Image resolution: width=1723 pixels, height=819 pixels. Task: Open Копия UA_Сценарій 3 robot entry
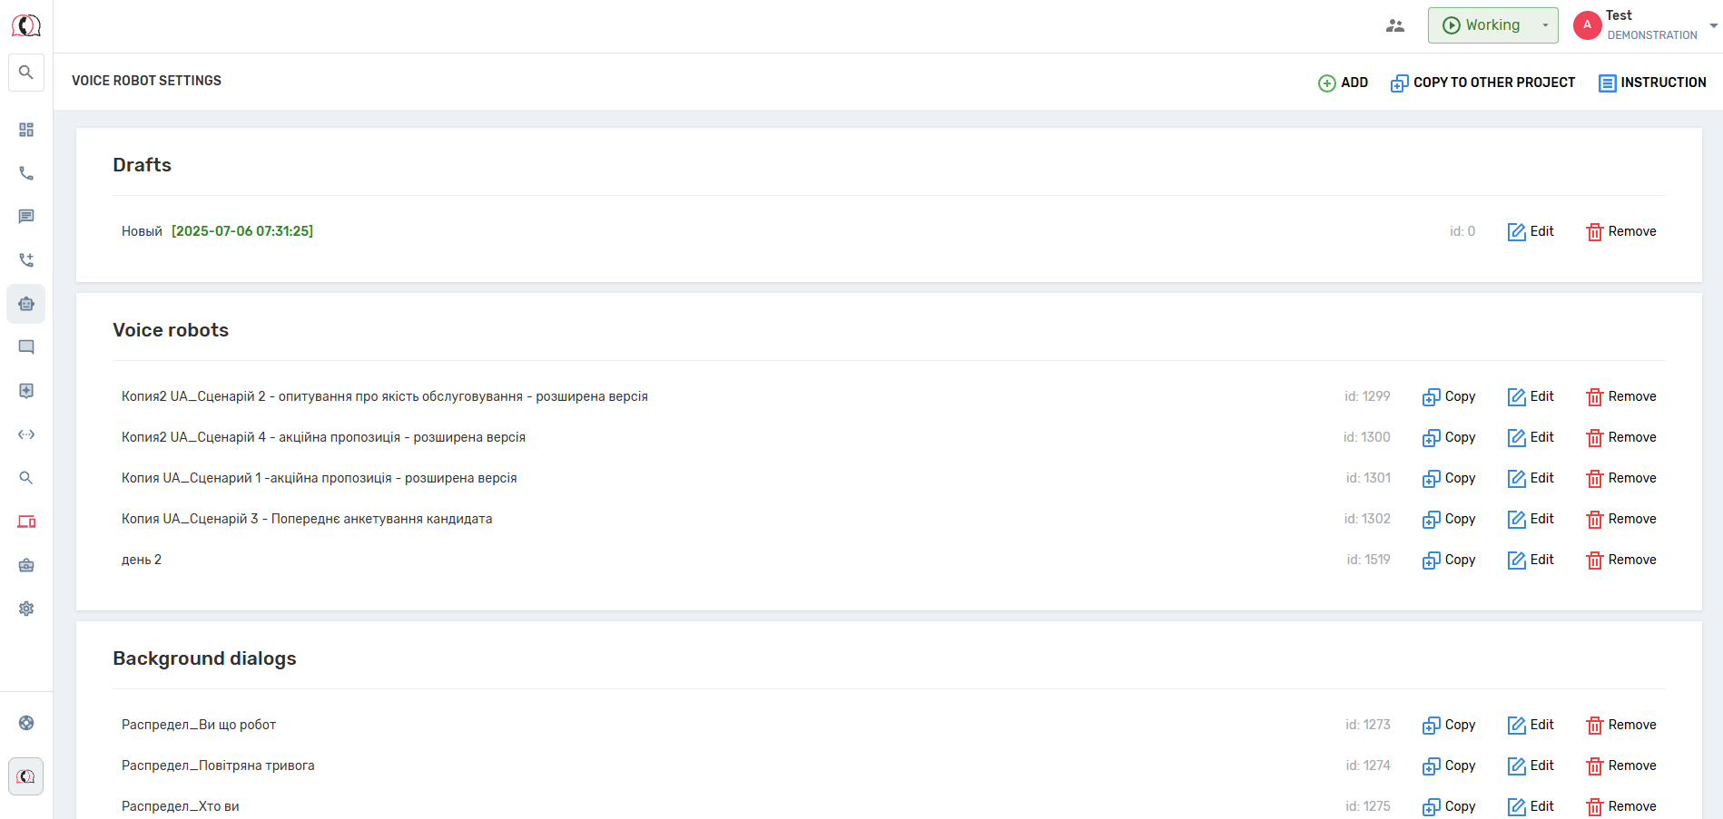click(x=307, y=519)
